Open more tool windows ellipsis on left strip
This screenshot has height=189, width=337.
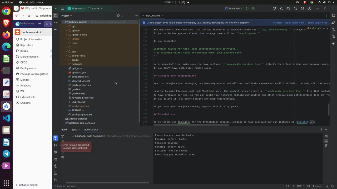(56, 30)
